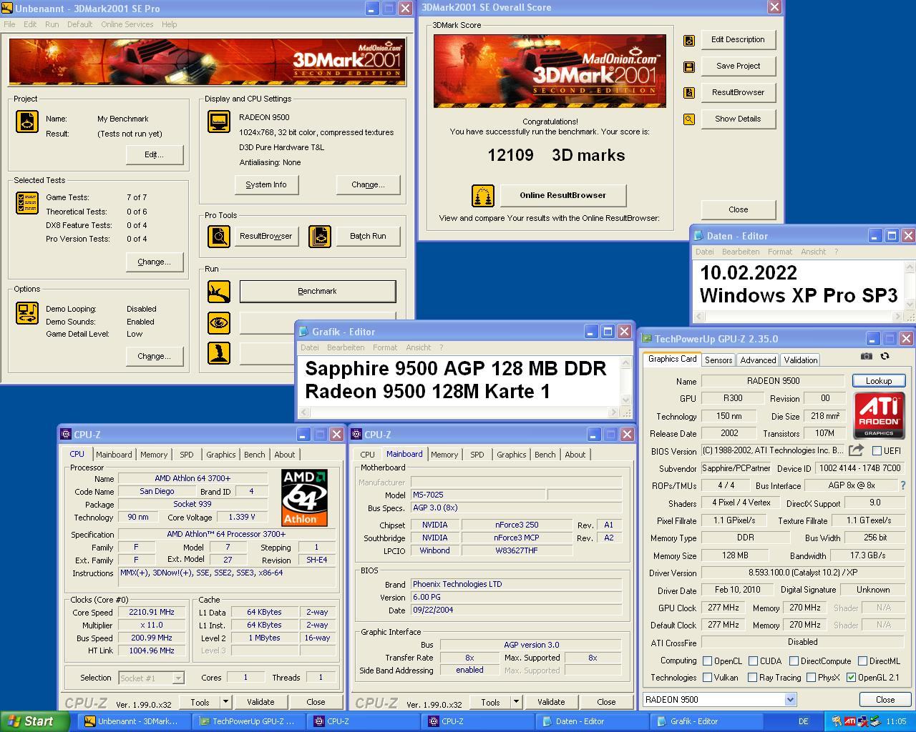Click the horizontal scrollbar in Daten - Editor
916x732 pixels.
point(799,316)
